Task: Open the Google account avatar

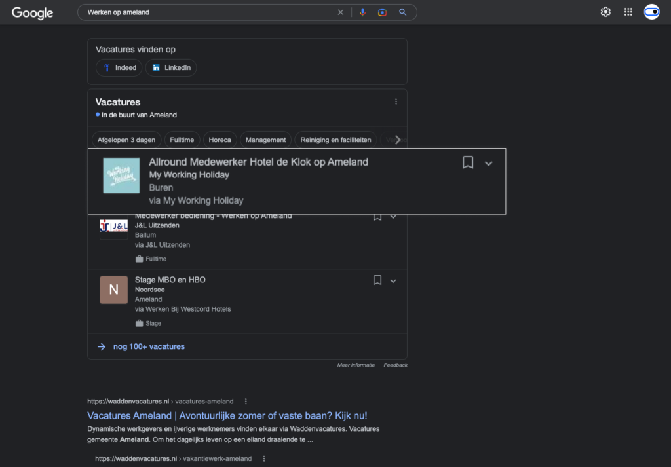Action: coord(652,12)
